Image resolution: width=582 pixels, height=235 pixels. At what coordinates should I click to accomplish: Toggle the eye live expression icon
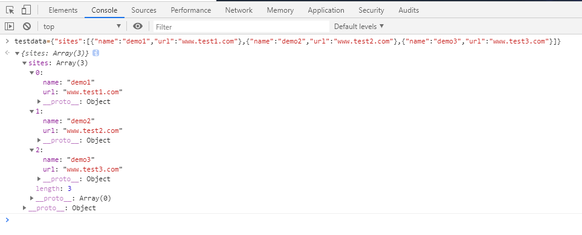point(138,27)
